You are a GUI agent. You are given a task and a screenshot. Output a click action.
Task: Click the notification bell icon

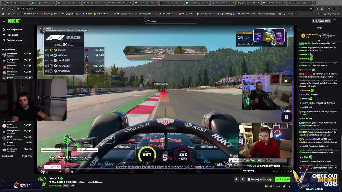click(236, 179)
